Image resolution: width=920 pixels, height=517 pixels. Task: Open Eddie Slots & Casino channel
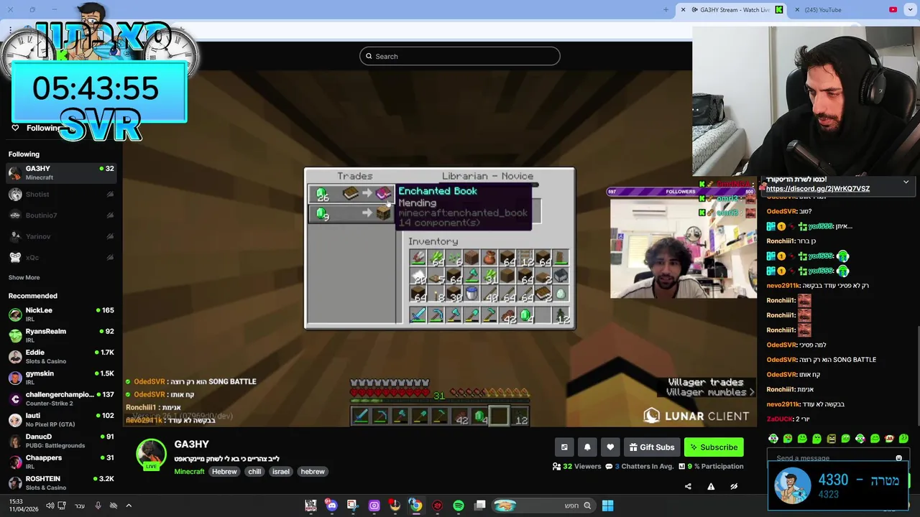click(61, 356)
